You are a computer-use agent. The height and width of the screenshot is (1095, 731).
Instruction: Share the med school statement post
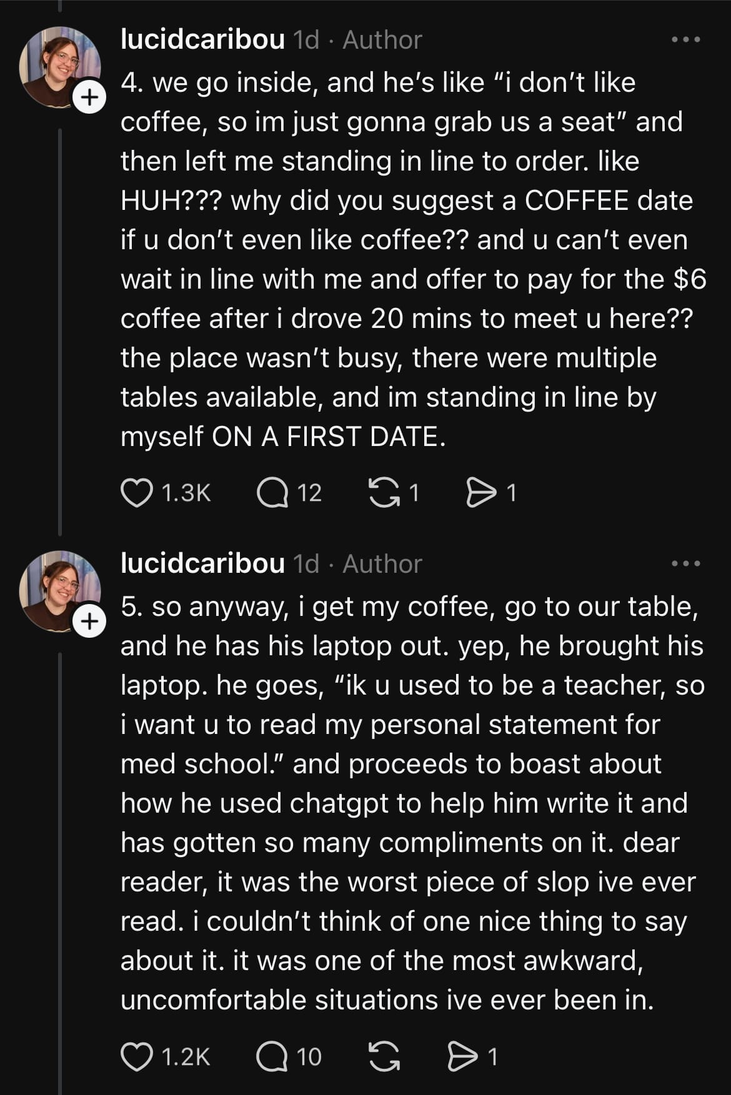(x=464, y=1056)
